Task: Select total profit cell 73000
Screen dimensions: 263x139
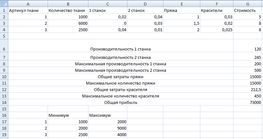Action: pos(248,102)
